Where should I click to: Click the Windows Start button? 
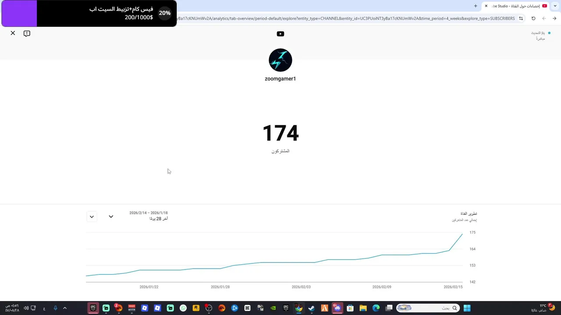coord(467,308)
